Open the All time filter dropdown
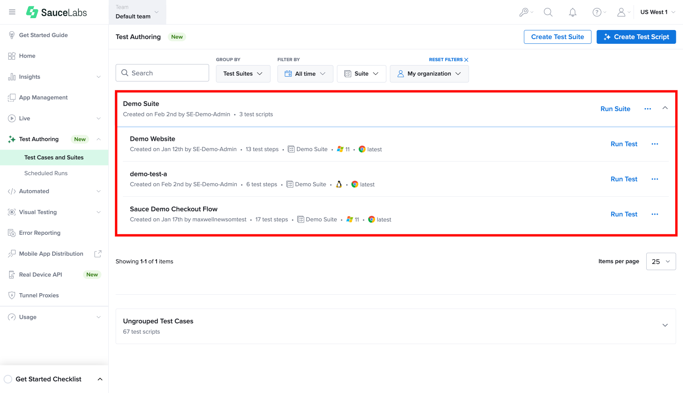 305,74
